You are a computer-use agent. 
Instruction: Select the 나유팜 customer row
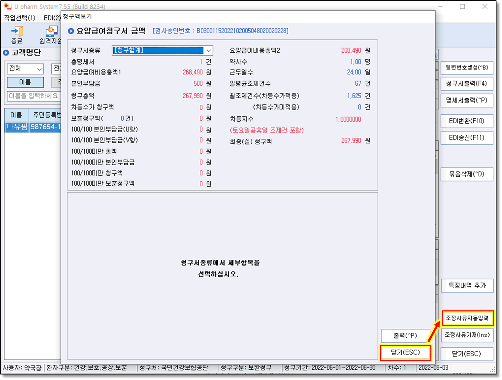pyautogui.click(x=17, y=127)
